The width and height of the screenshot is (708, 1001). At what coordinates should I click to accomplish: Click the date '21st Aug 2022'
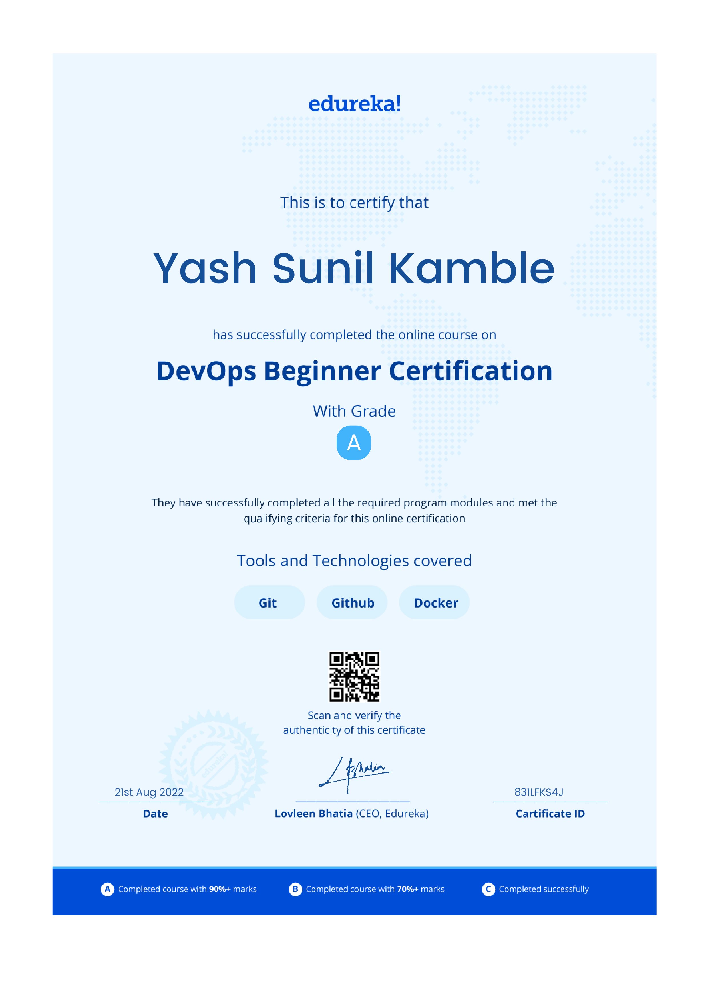click(149, 792)
